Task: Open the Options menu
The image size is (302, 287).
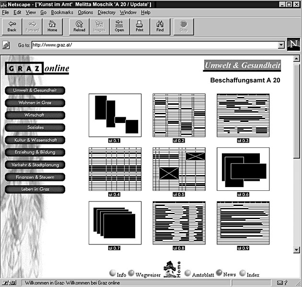Action: tap(85, 12)
